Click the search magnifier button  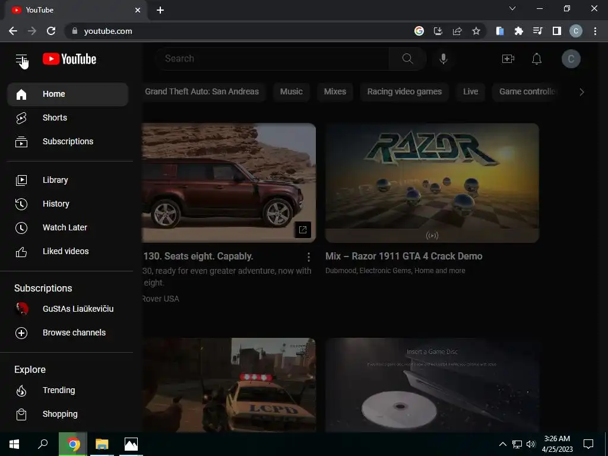click(407, 59)
